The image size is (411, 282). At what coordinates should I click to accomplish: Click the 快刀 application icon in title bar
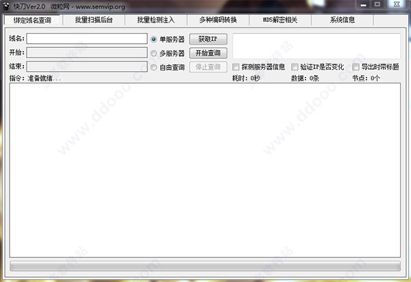[5, 6]
